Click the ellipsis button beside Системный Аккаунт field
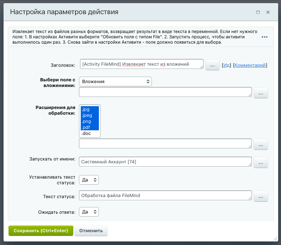Image resolution: width=281 pixels, height=245 pixels. click(x=261, y=163)
